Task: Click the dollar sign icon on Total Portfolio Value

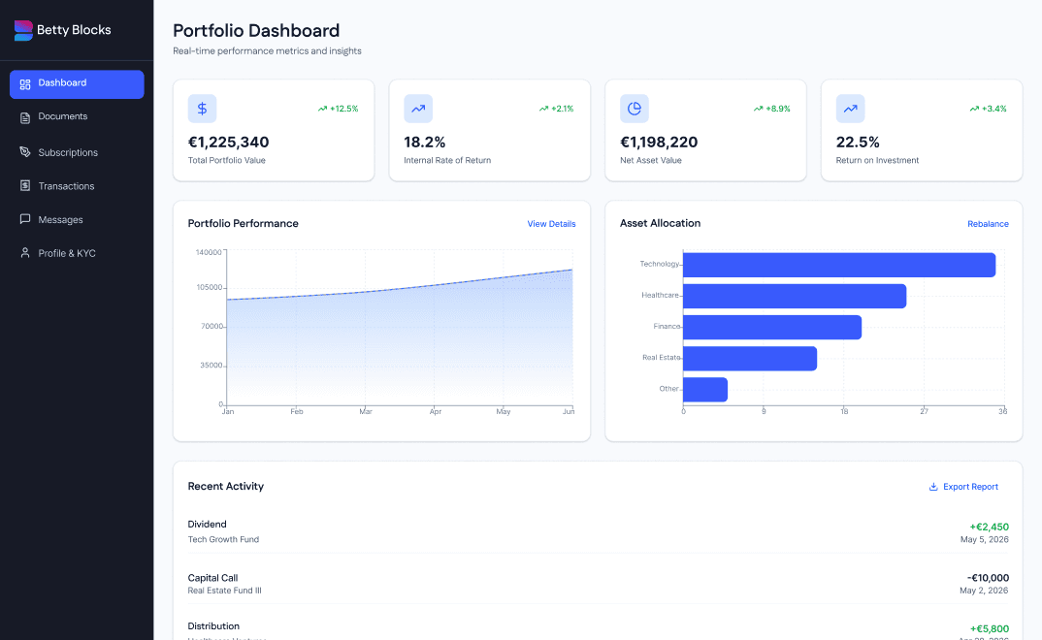Action: click(202, 109)
